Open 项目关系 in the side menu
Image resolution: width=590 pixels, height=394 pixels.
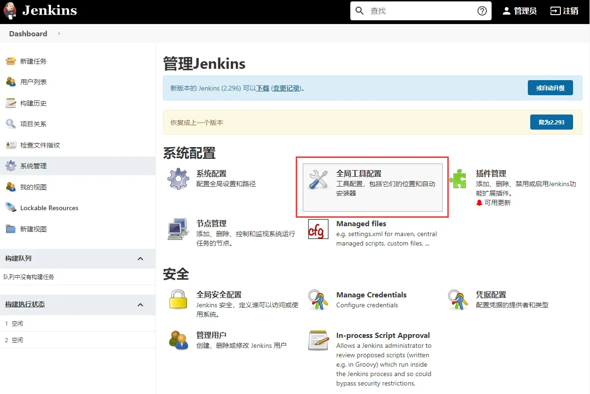(x=33, y=124)
